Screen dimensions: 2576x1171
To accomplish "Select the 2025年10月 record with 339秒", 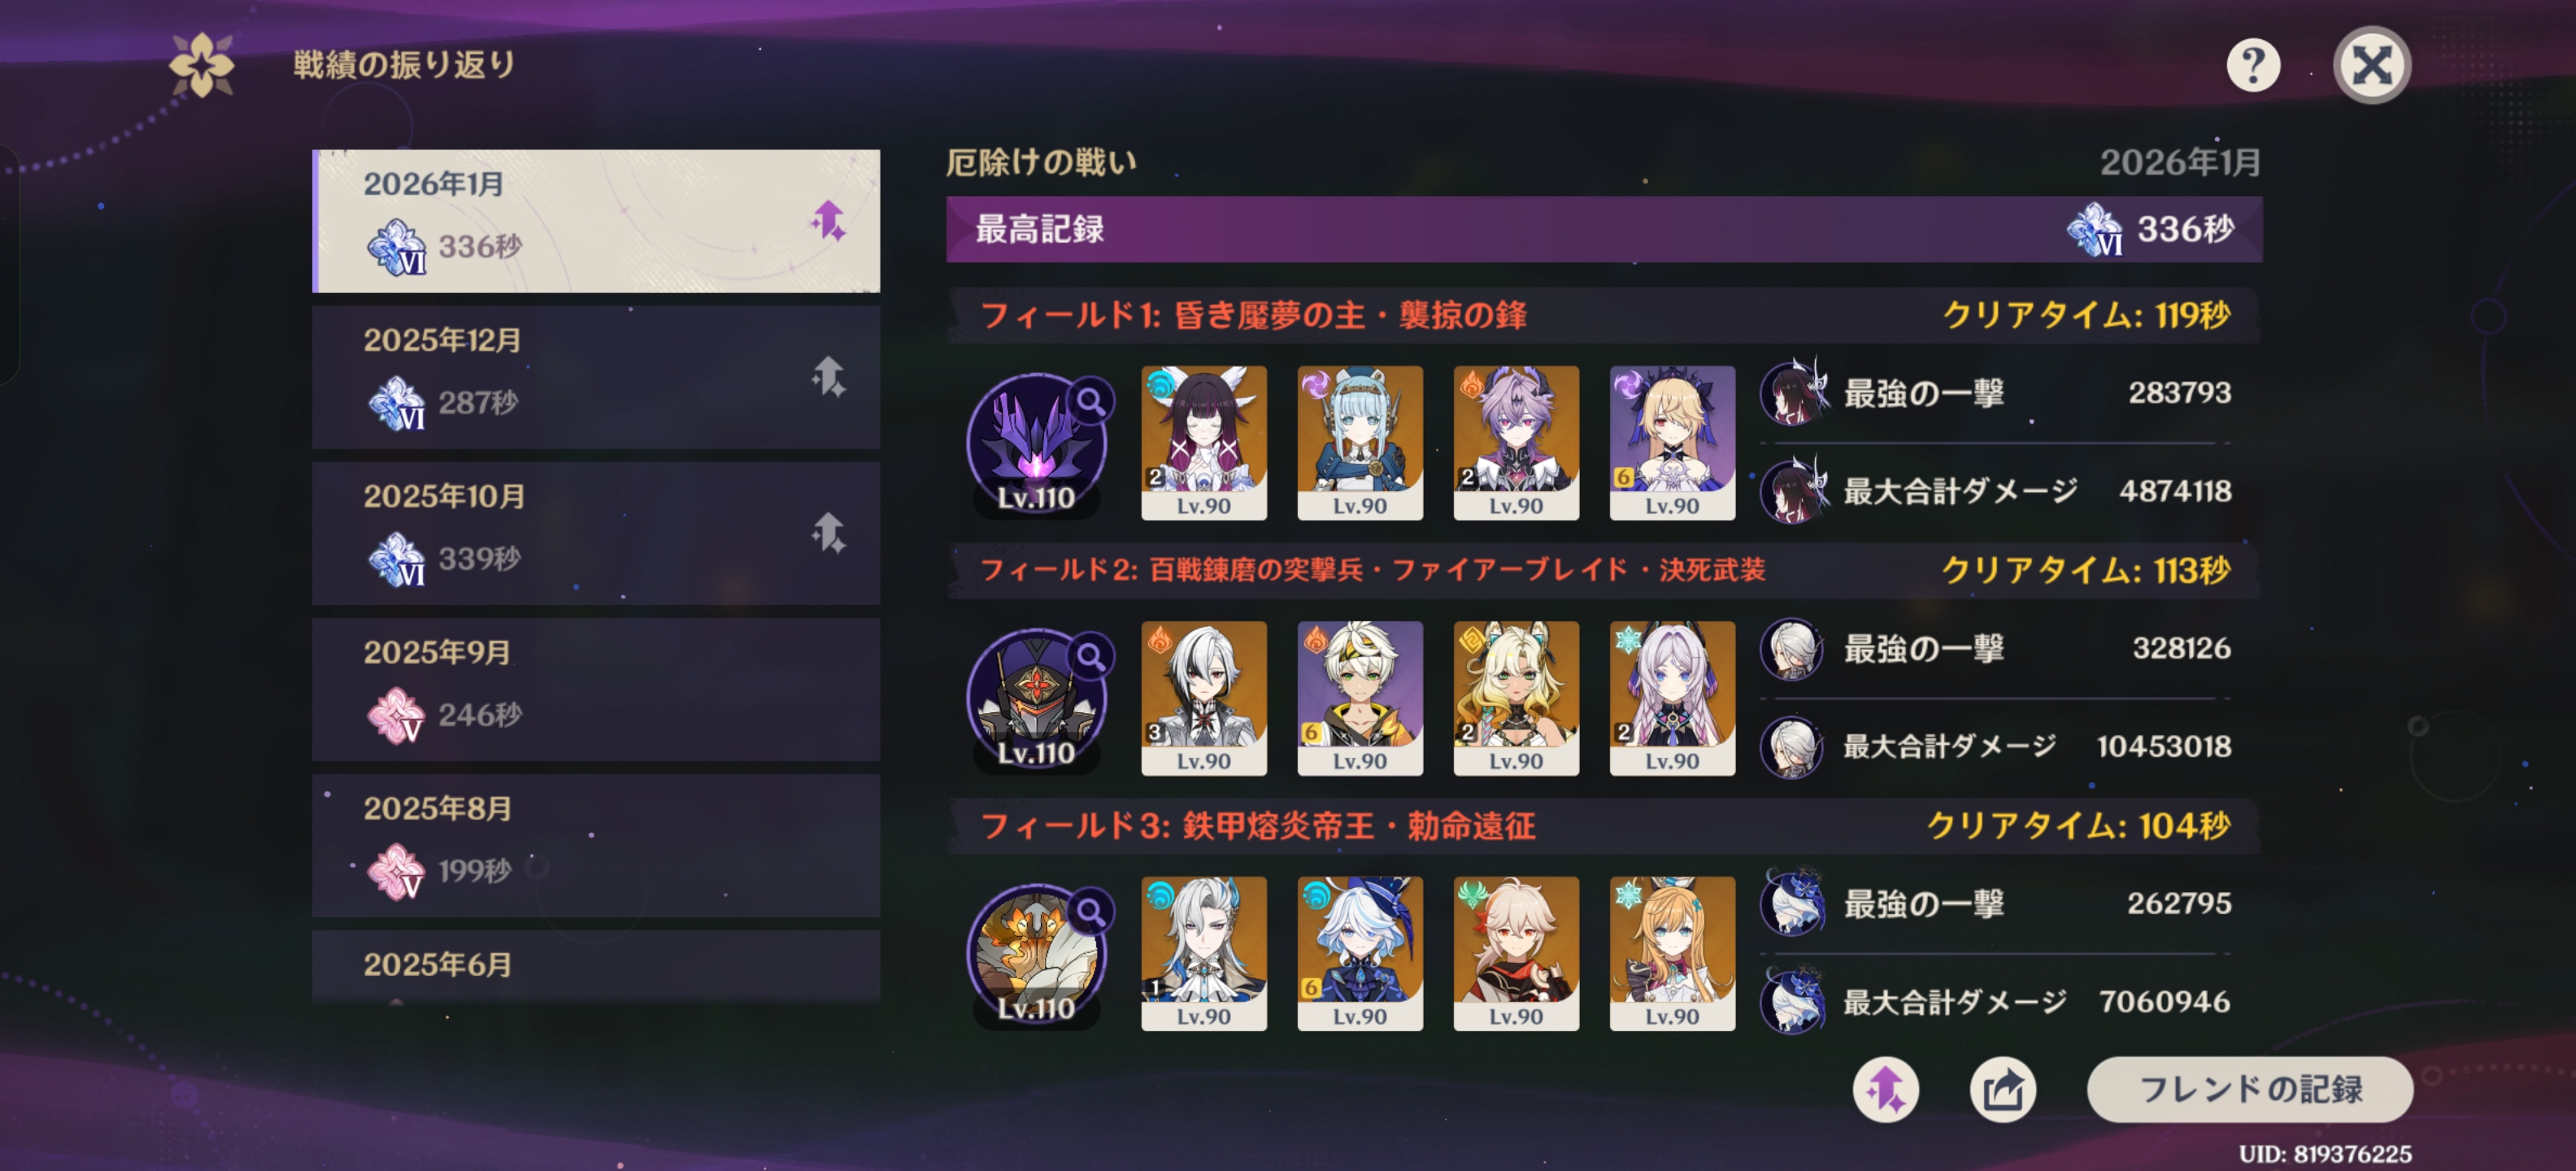I will point(596,533).
